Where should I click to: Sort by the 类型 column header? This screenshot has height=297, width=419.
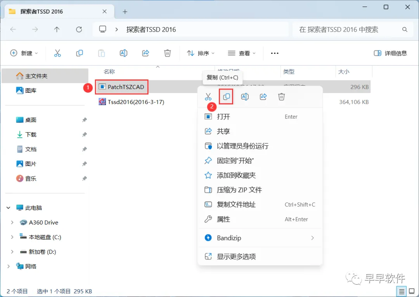(x=289, y=72)
